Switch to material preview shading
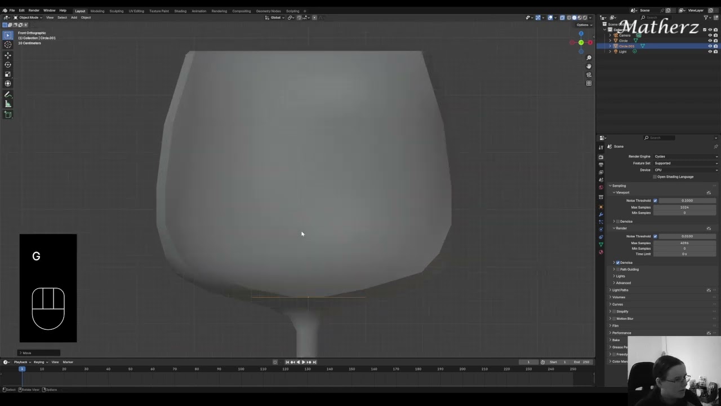 tap(580, 17)
